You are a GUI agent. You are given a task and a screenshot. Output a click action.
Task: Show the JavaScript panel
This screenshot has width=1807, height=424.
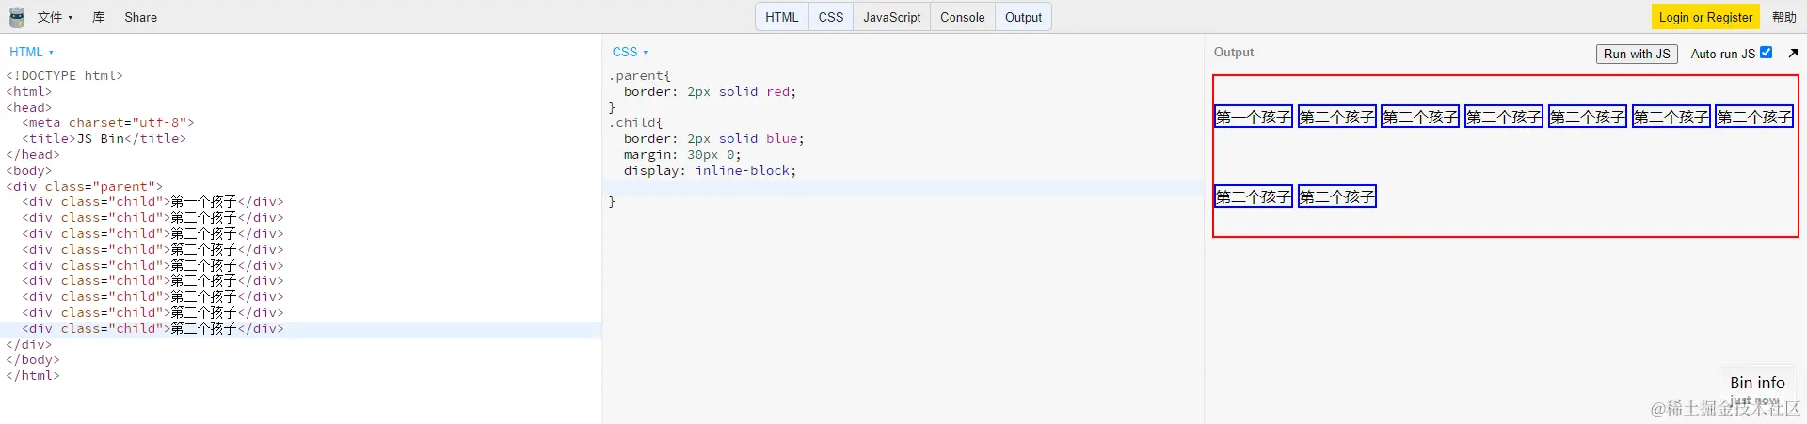pos(891,17)
